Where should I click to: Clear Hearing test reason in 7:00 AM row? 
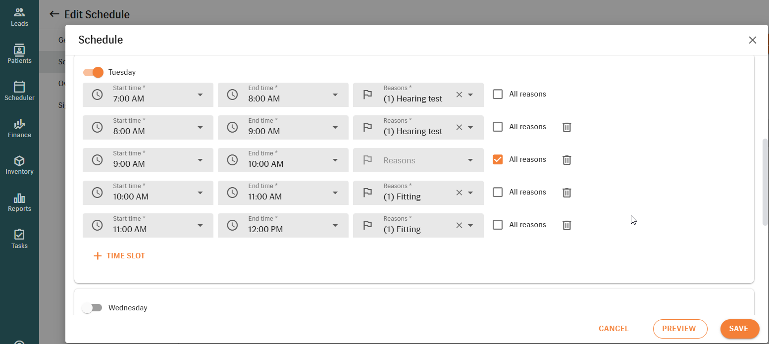[x=459, y=95]
